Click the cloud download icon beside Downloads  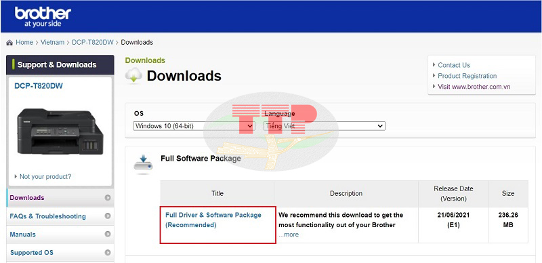[x=133, y=75]
